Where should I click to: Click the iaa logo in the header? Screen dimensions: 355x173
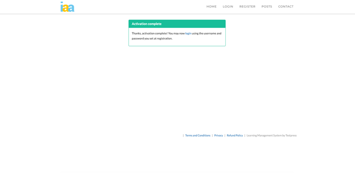pos(67,7)
